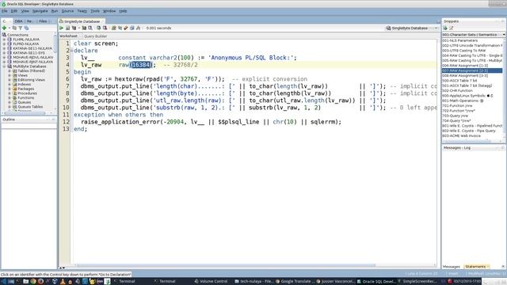Open the Source menu
507x285 pixels.
tap(67, 11)
